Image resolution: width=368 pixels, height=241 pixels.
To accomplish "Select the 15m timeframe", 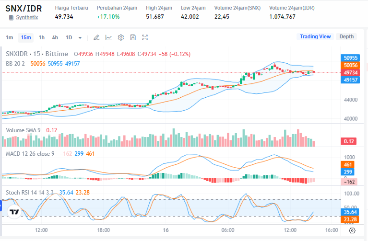I will (x=26, y=37).
